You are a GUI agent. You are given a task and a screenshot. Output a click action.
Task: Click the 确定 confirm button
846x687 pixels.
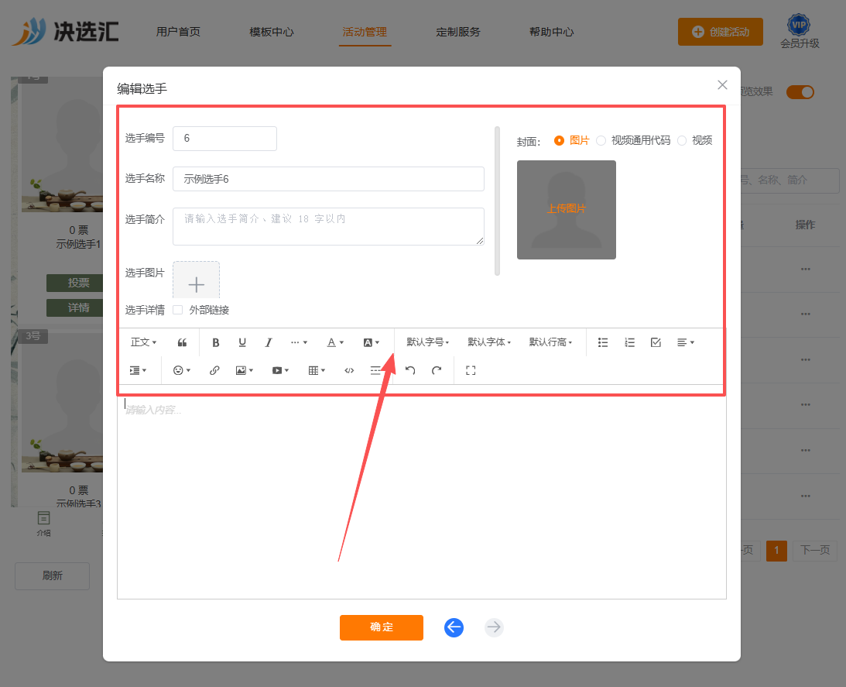tap(382, 627)
